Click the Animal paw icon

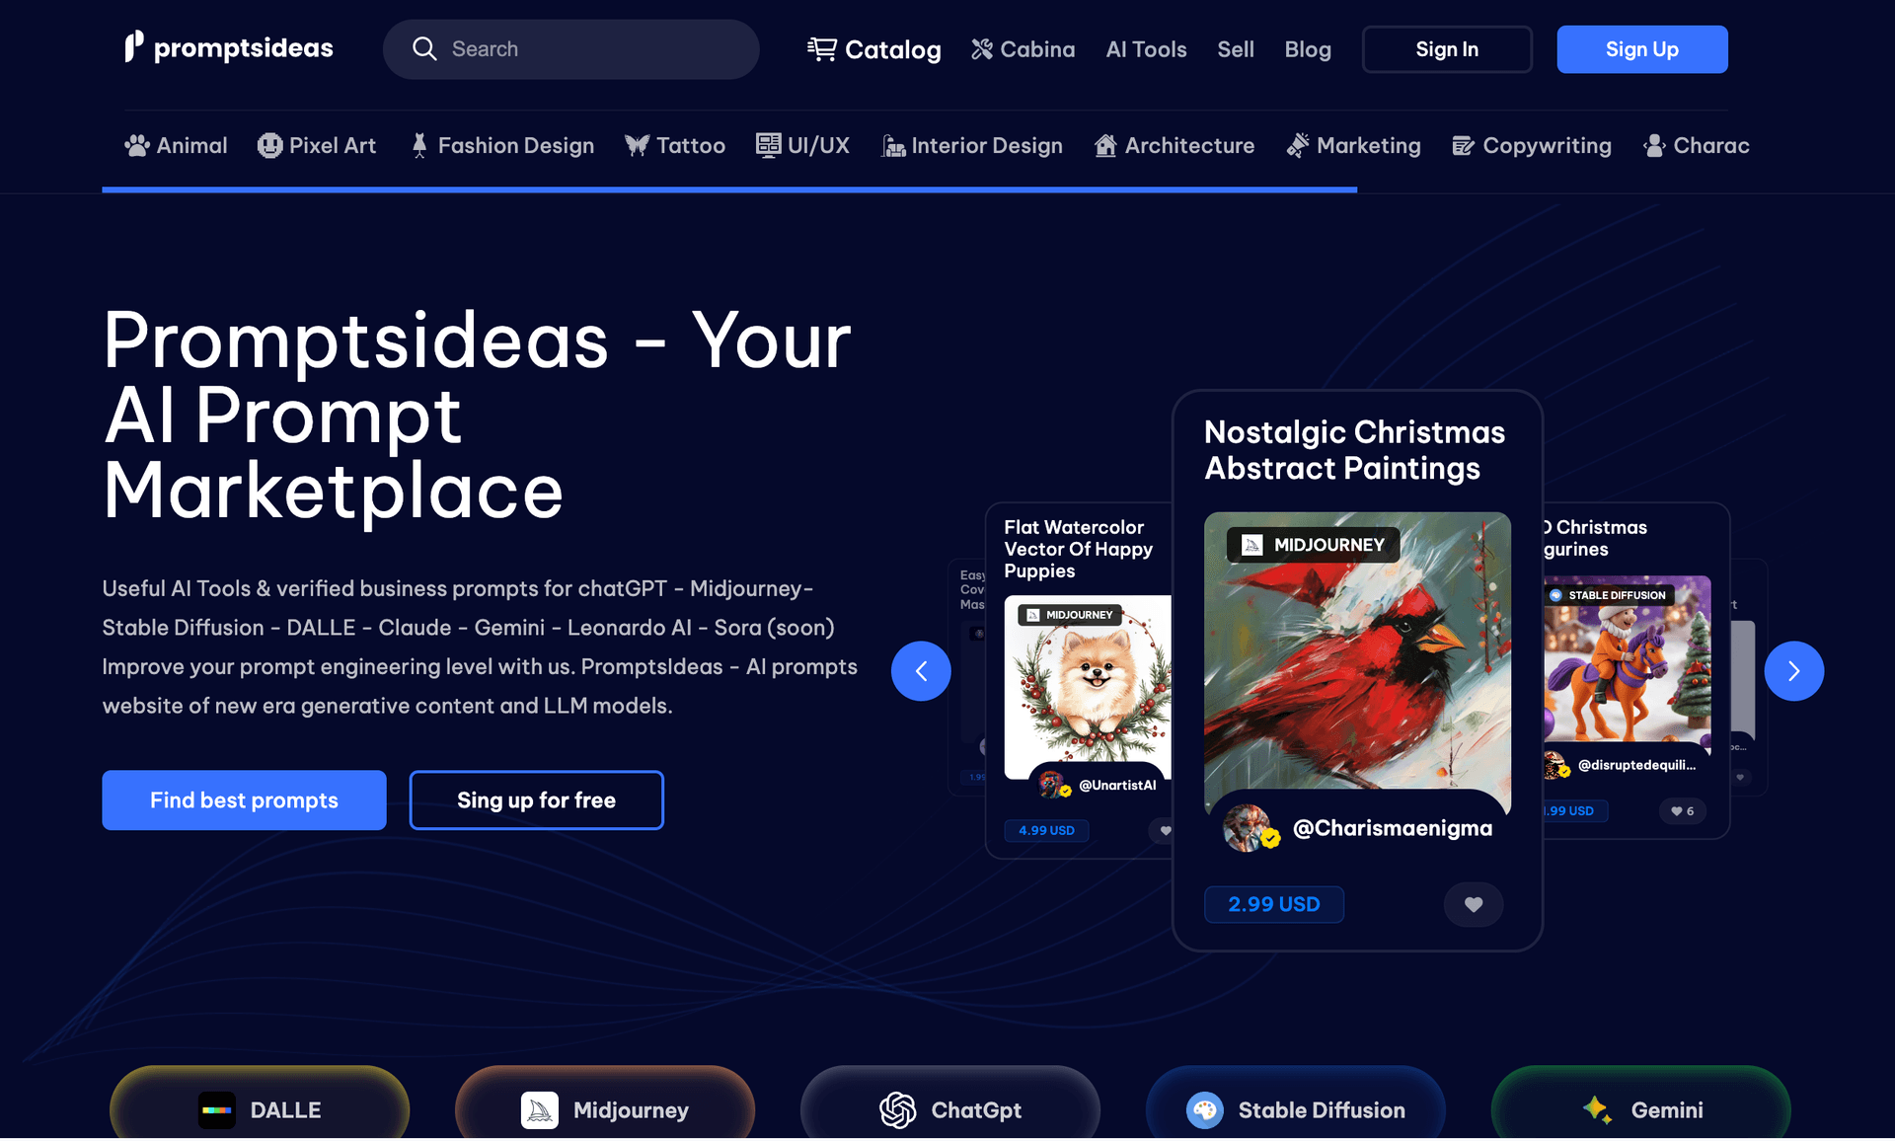click(136, 145)
